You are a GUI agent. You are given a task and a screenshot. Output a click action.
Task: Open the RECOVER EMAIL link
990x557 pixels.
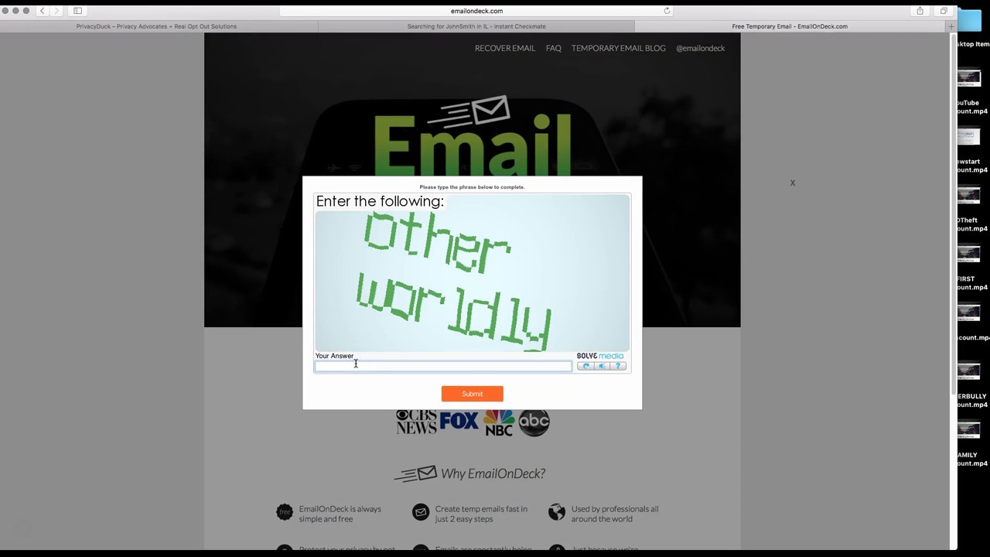point(505,48)
